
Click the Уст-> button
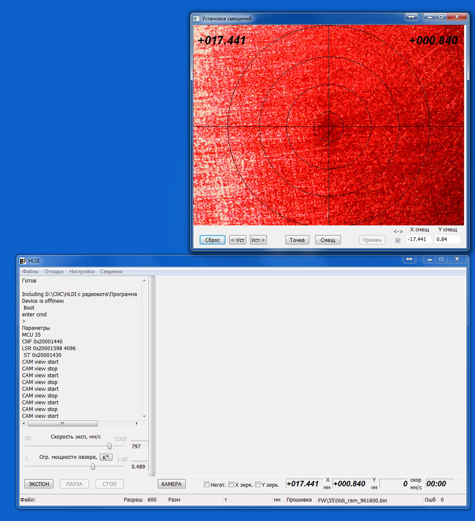258,240
